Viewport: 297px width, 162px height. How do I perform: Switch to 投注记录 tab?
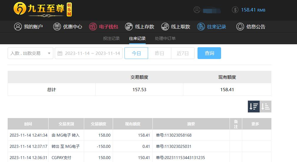[x=111, y=38]
